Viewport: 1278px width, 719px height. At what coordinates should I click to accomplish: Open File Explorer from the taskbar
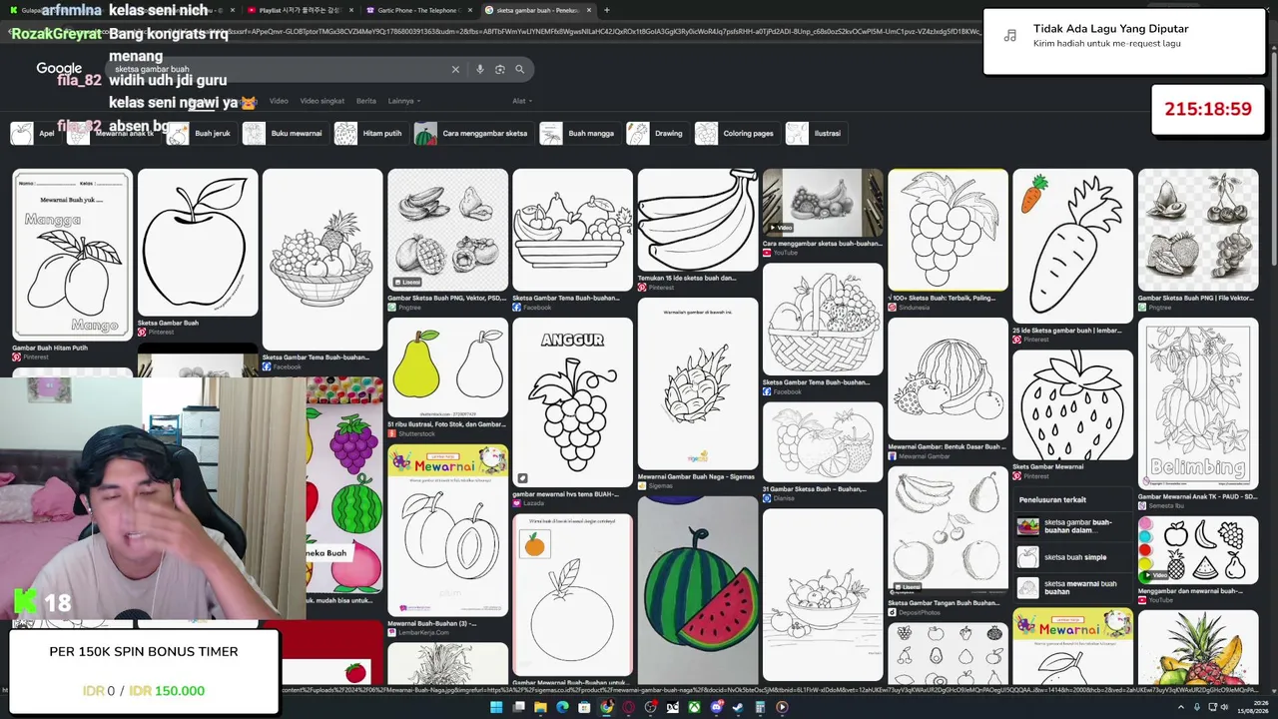pyautogui.click(x=540, y=707)
